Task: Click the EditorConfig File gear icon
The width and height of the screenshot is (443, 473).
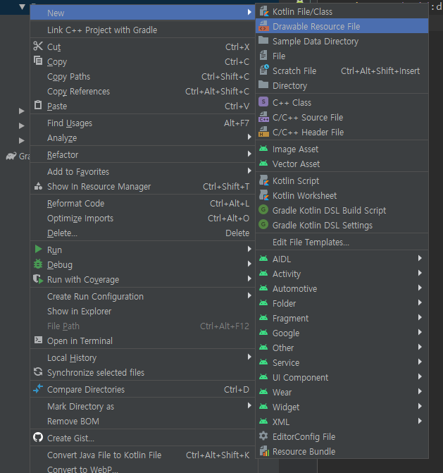Action: (x=263, y=436)
